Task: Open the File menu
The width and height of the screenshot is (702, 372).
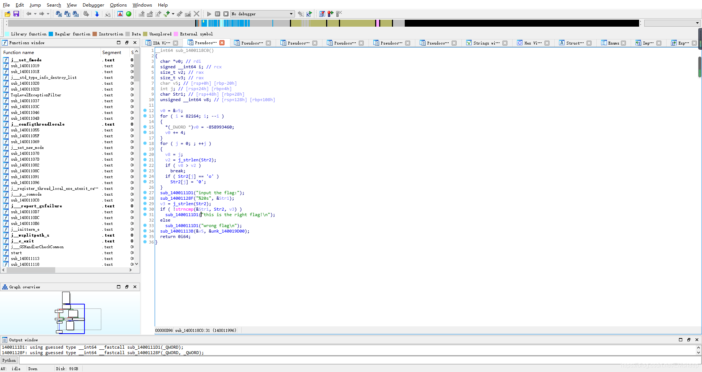Action: click(x=6, y=5)
